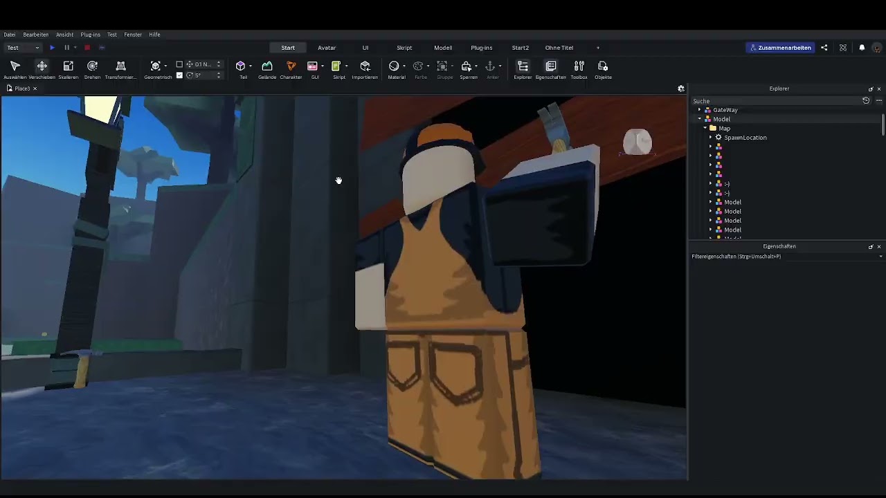Click the Explorer vertical scrollbar
The image size is (886, 498).
click(x=883, y=124)
